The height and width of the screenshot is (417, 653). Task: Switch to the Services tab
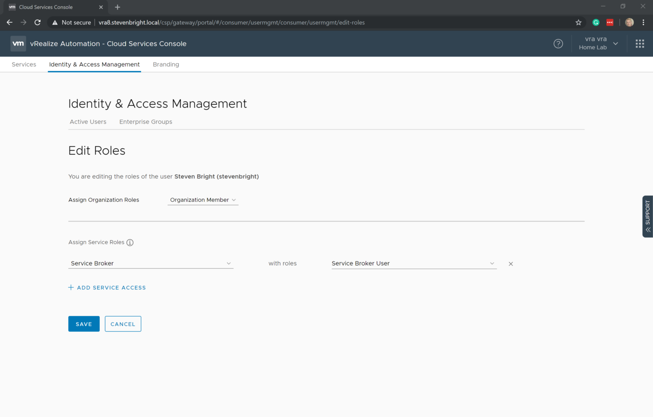tap(24, 64)
